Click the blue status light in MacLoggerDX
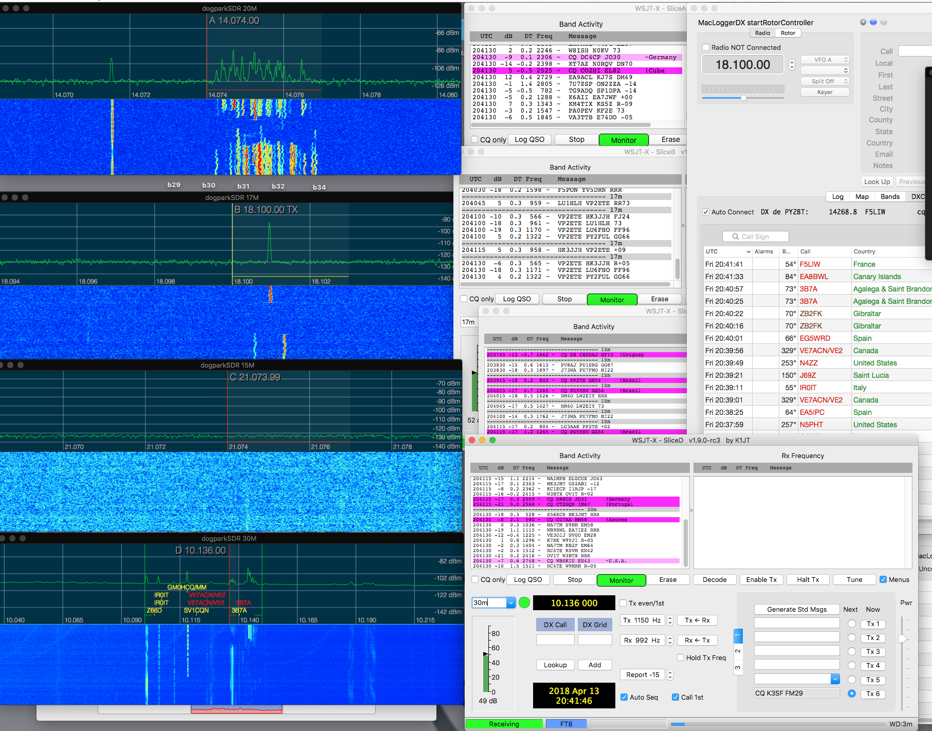Image resolution: width=932 pixels, height=731 pixels. pyautogui.click(x=873, y=22)
